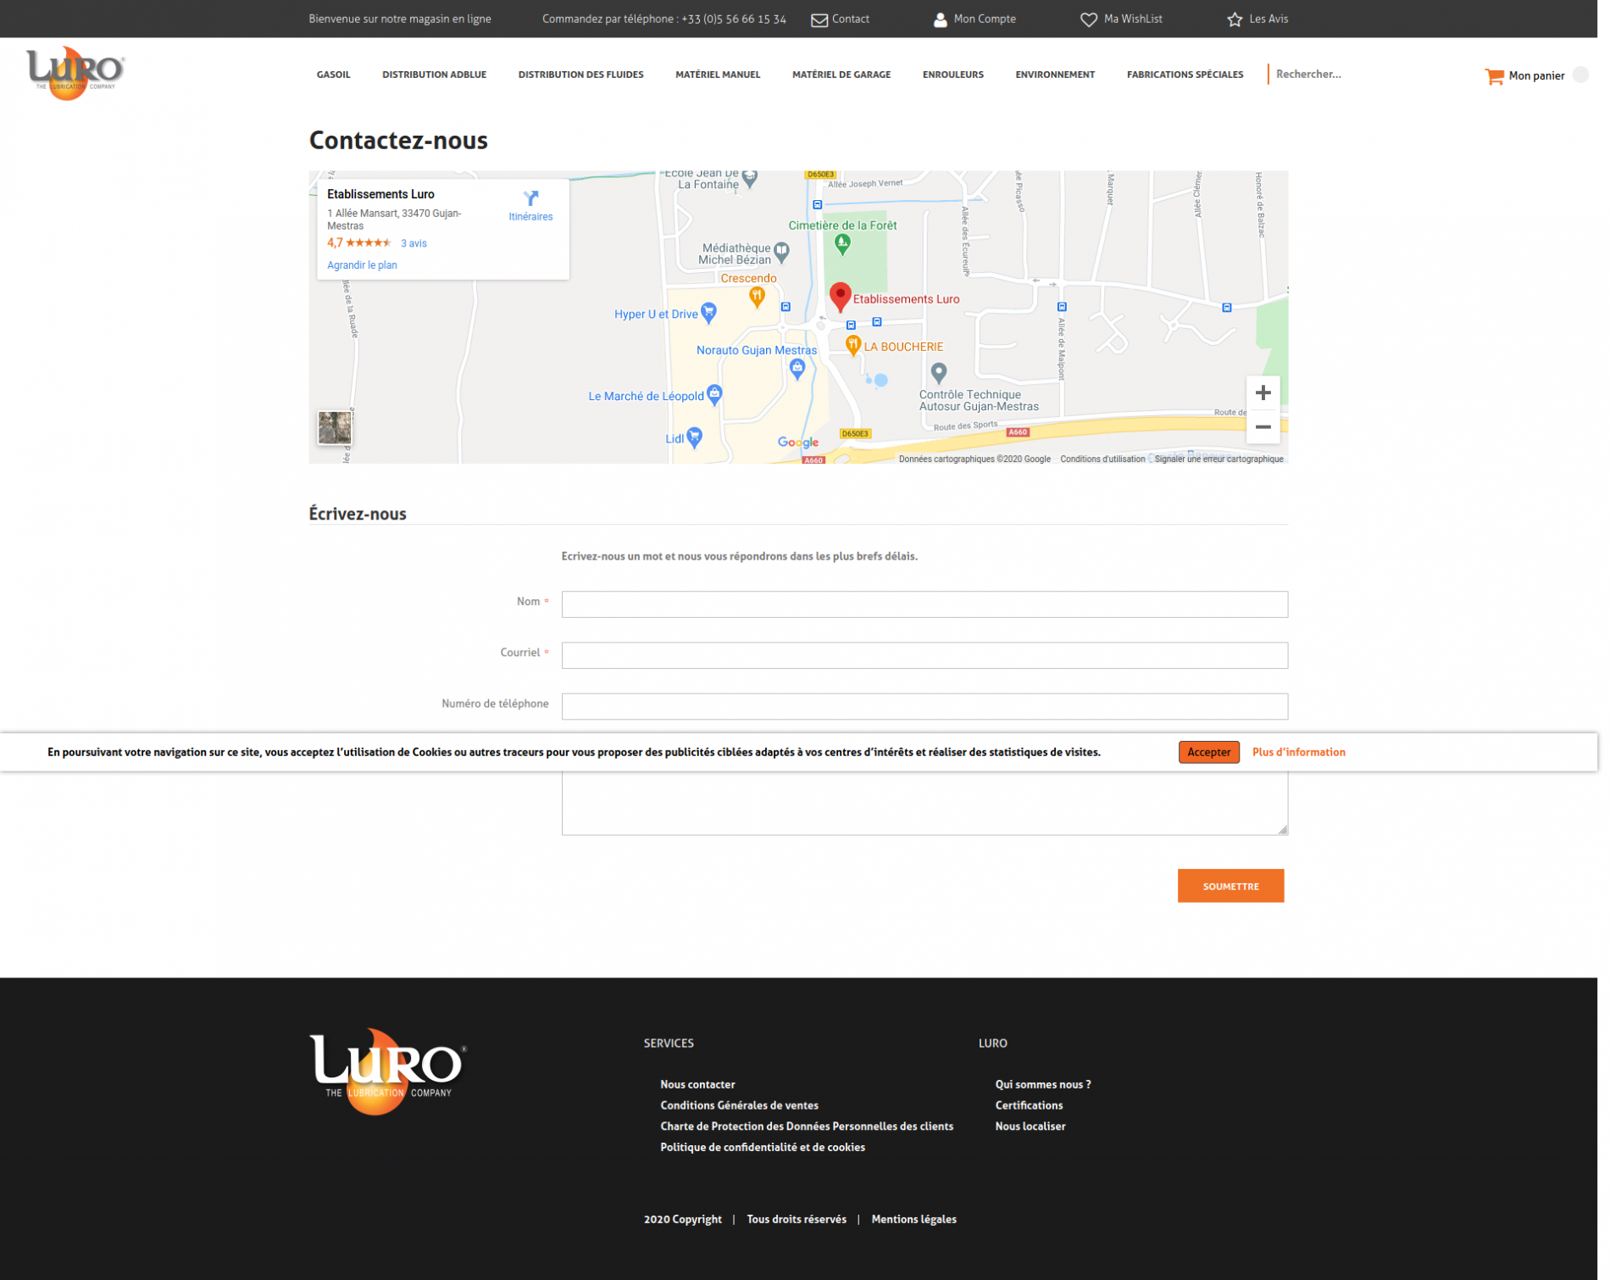The width and height of the screenshot is (1610, 1280).
Task: Click the Nom input field
Action: point(924,604)
